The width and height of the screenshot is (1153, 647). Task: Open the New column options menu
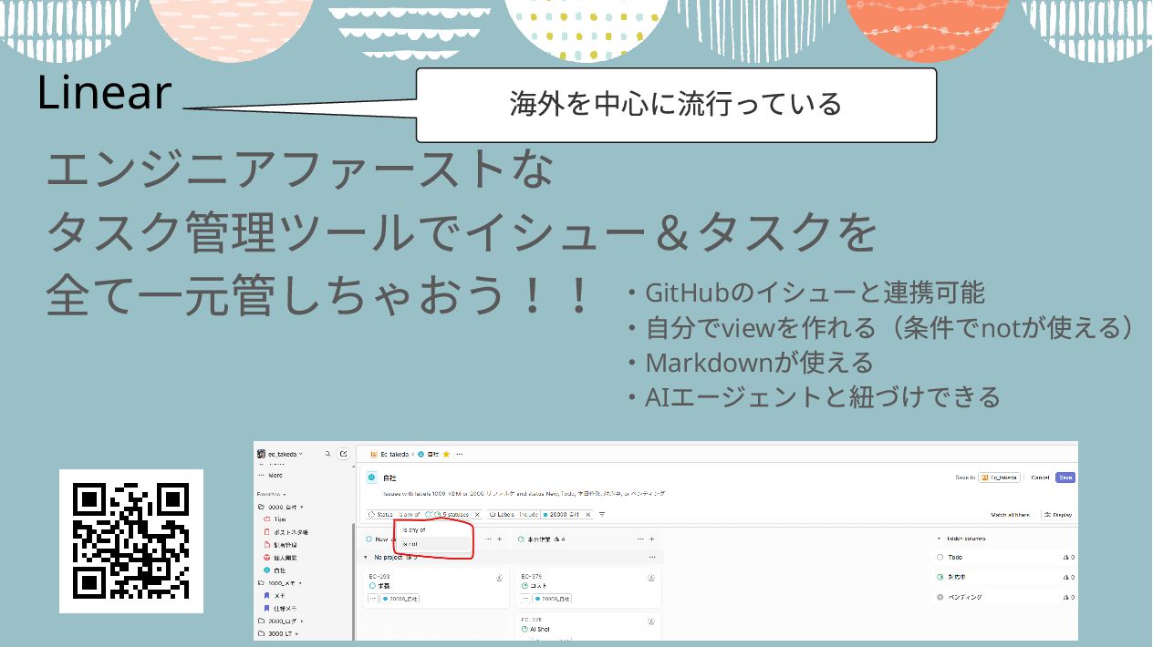(488, 539)
